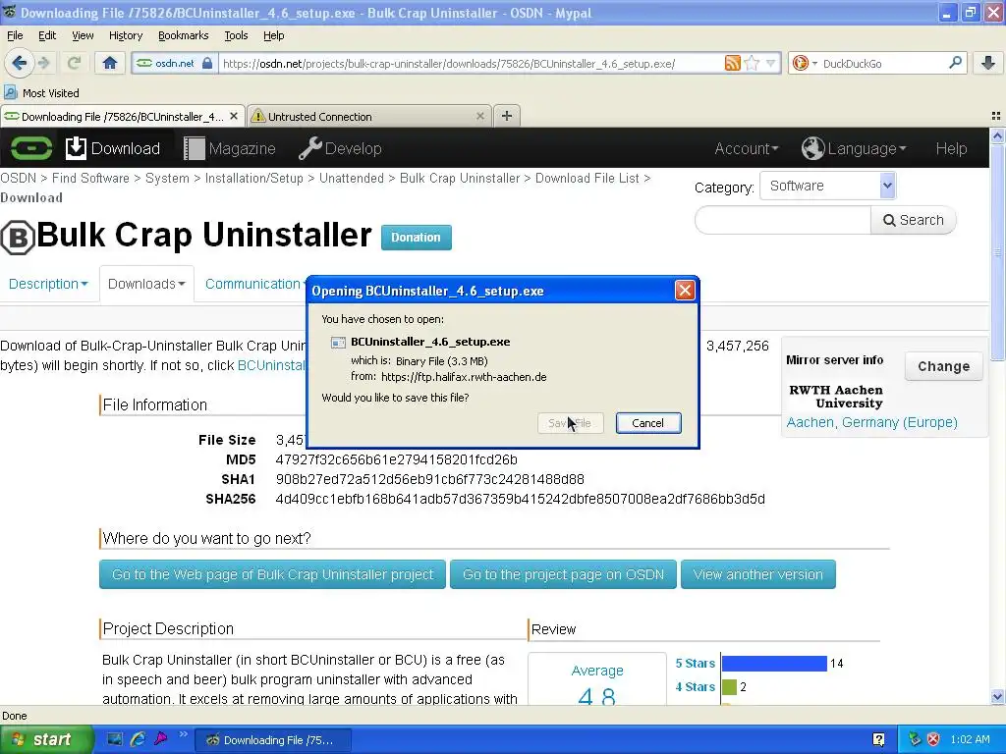Reload the page with the refresh icon
Image resolution: width=1006 pixels, height=754 pixels.
[74, 63]
